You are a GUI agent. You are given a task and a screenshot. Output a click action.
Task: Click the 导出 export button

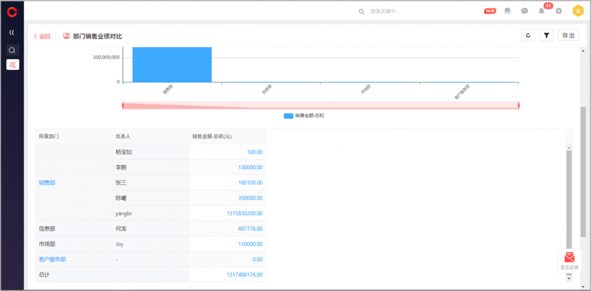(568, 36)
